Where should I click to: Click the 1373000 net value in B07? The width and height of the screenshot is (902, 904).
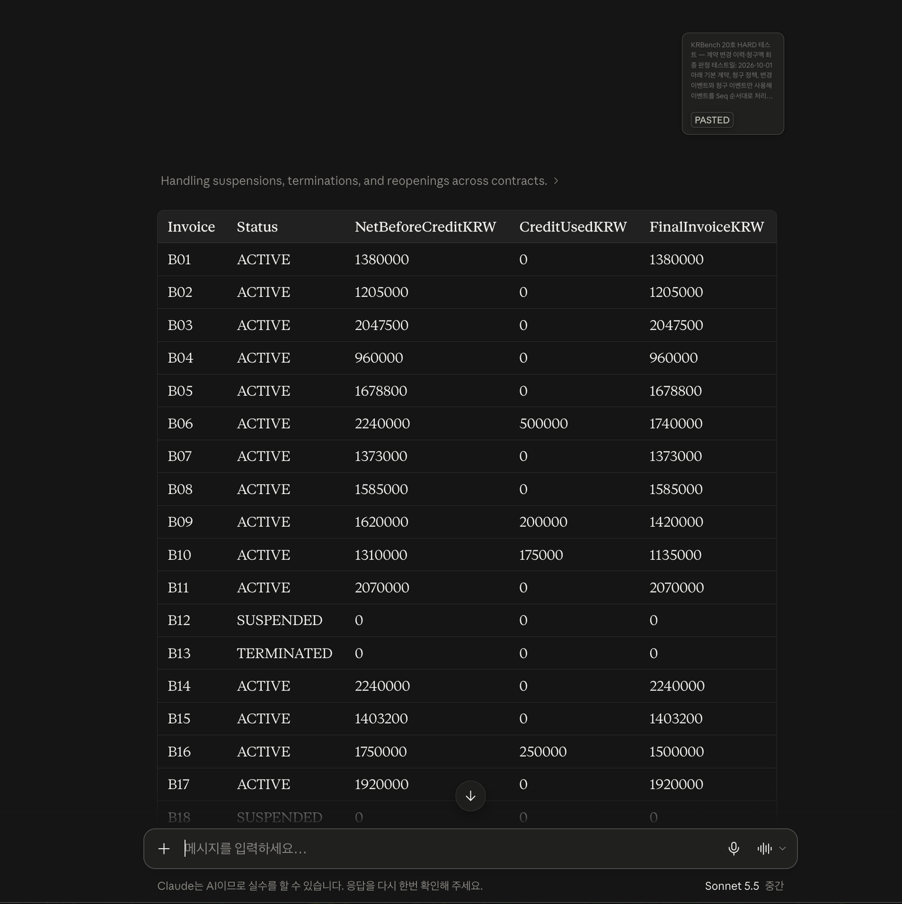381,456
